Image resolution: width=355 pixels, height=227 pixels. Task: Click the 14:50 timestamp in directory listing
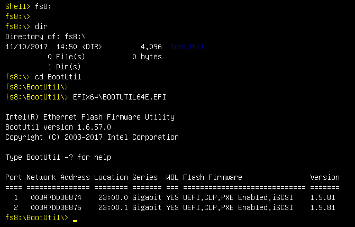pyautogui.click(x=67, y=47)
